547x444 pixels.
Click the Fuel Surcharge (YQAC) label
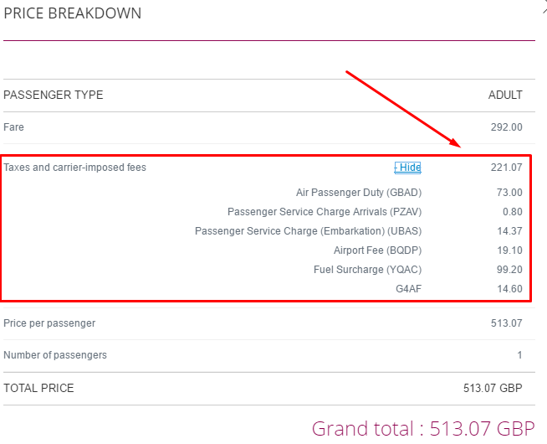(367, 270)
